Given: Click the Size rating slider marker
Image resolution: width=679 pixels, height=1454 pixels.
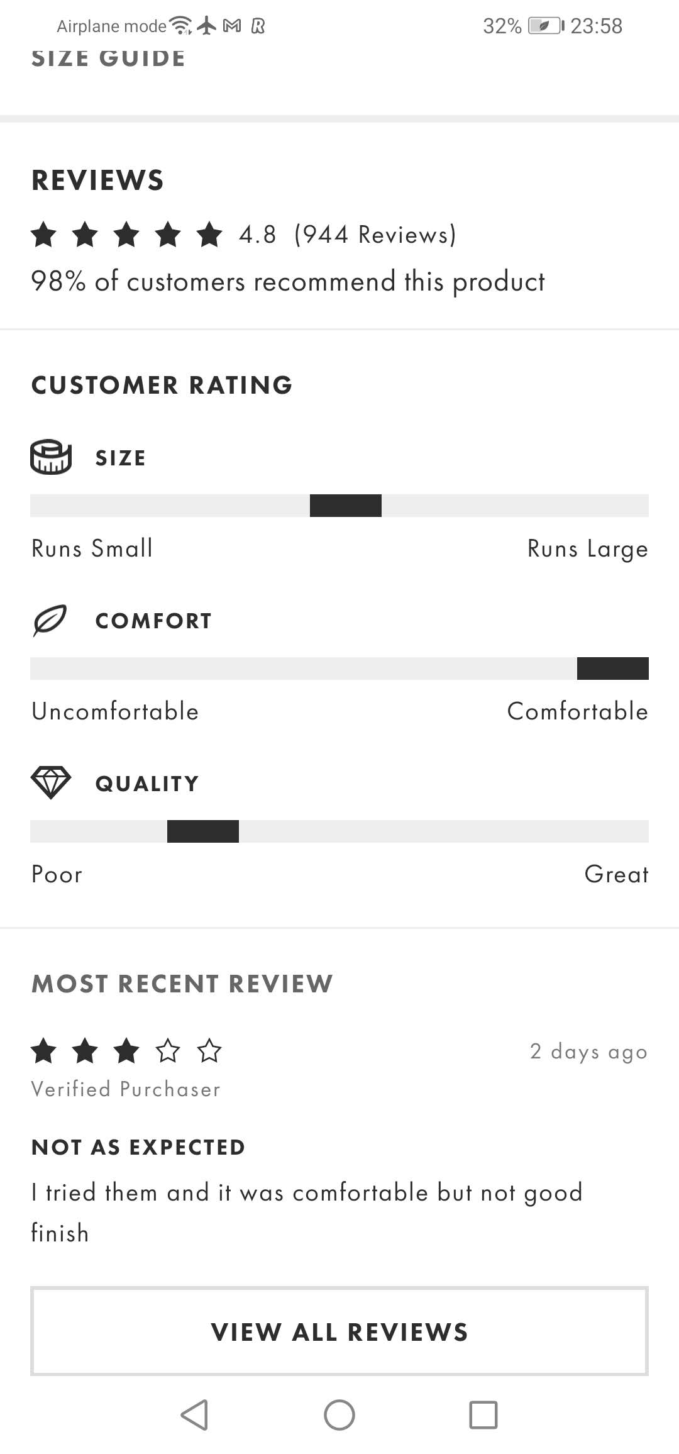Looking at the screenshot, I should point(346,506).
